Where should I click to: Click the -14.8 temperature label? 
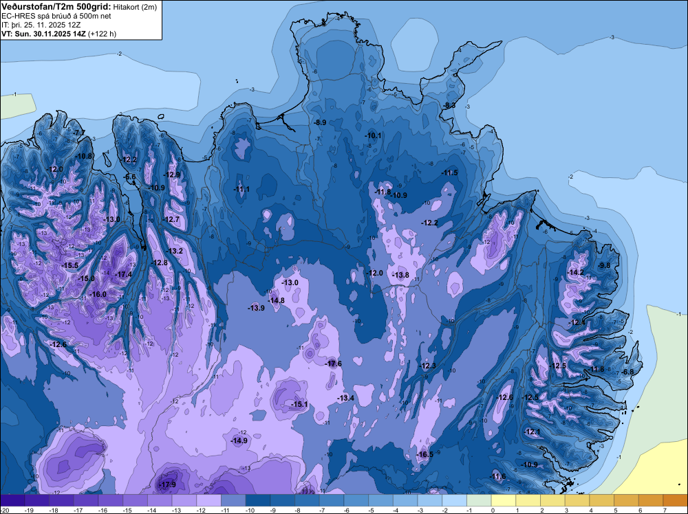tap(276, 300)
